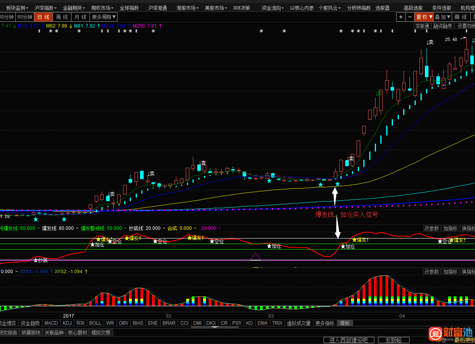Click 进入西部建设吧 link
The height and width of the screenshot is (344, 475).
click(x=348, y=340)
